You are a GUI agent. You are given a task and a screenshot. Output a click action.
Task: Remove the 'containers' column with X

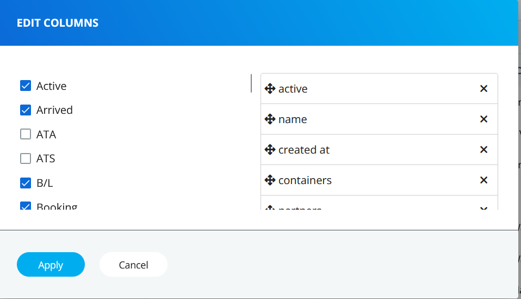point(483,180)
